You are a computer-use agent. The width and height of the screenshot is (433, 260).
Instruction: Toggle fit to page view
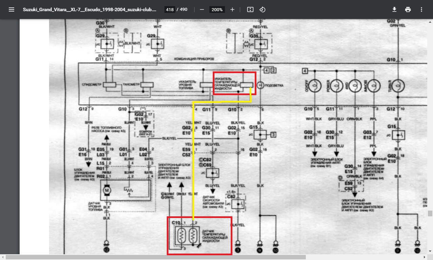coord(250,9)
